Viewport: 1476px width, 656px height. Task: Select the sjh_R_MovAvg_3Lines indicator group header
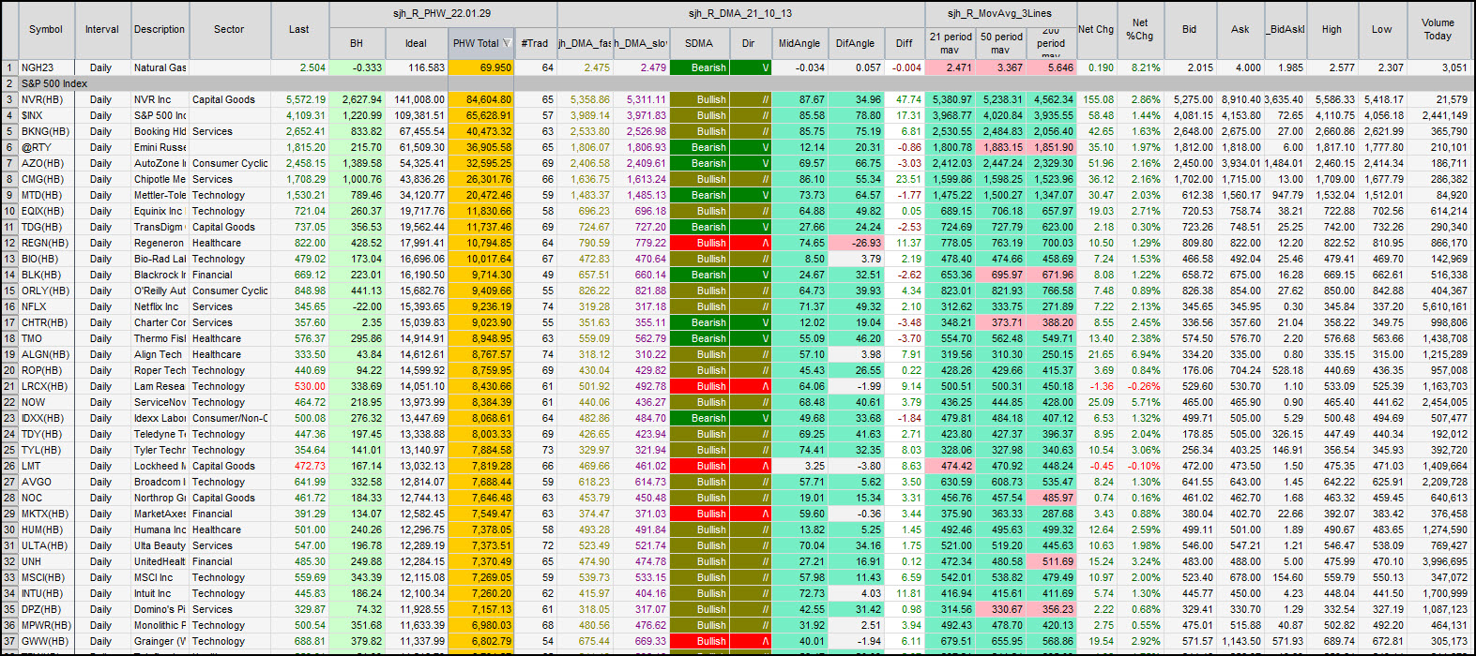click(x=999, y=14)
